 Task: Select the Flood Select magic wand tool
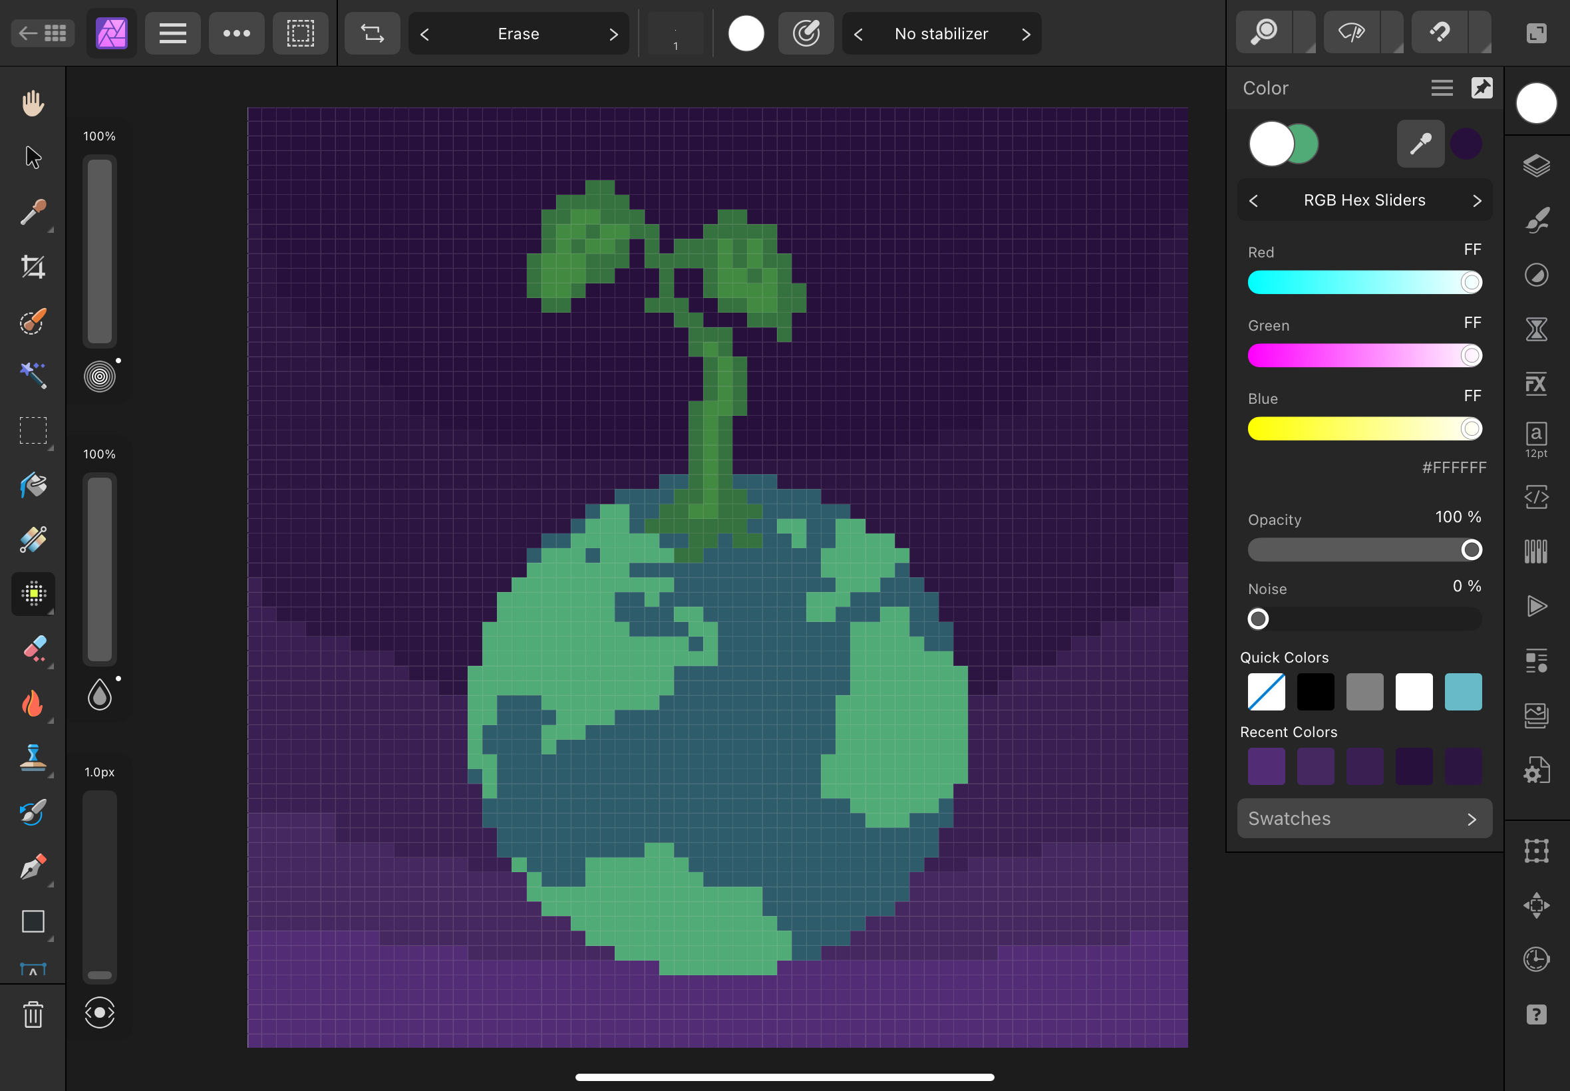[x=32, y=375]
